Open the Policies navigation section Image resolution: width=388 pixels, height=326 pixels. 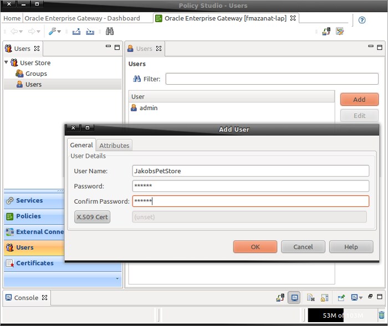pos(34,216)
